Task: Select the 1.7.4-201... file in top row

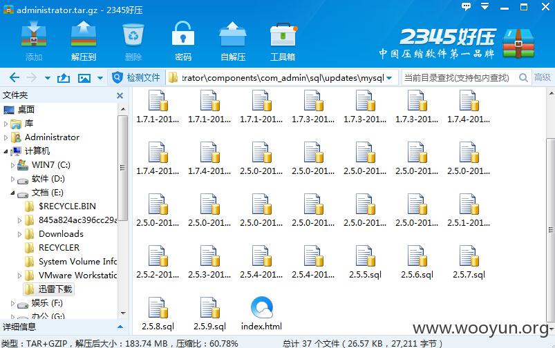Action: [469, 106]
